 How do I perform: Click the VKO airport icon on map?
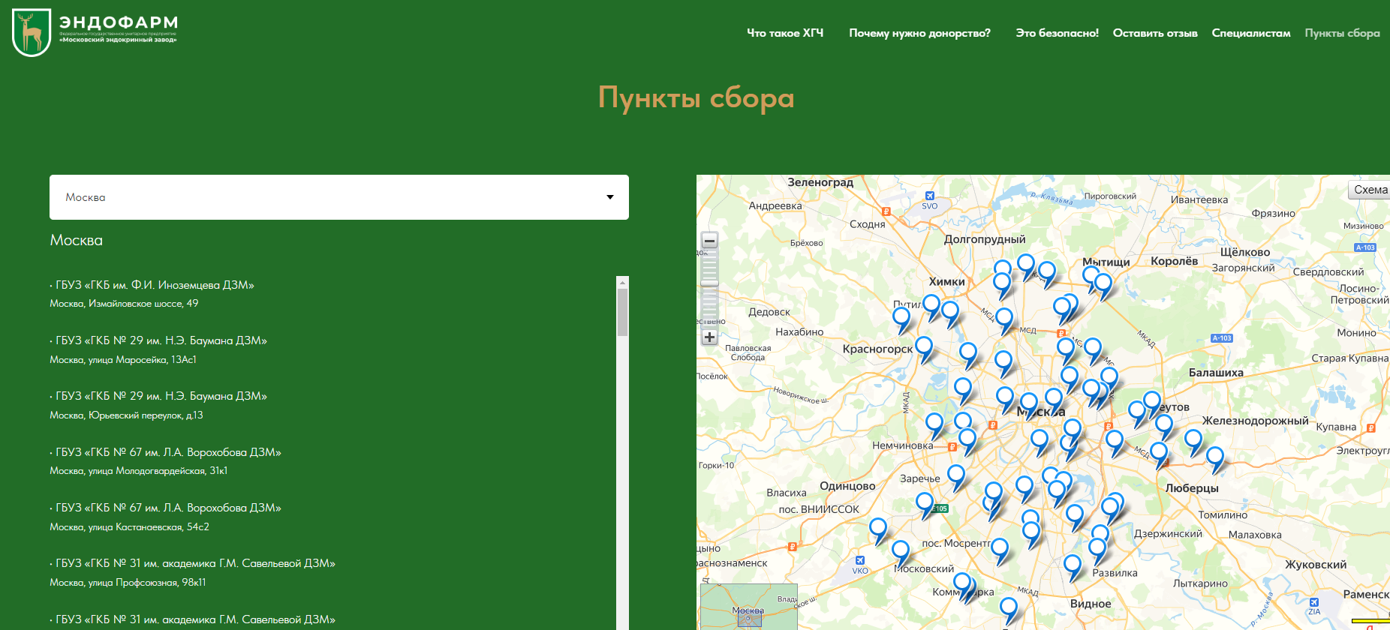(860, 560)
